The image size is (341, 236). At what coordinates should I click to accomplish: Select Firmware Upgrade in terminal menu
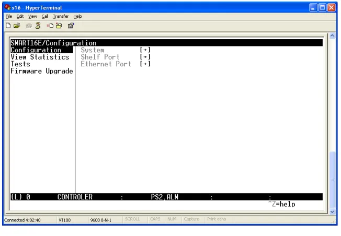coord(42,71)
